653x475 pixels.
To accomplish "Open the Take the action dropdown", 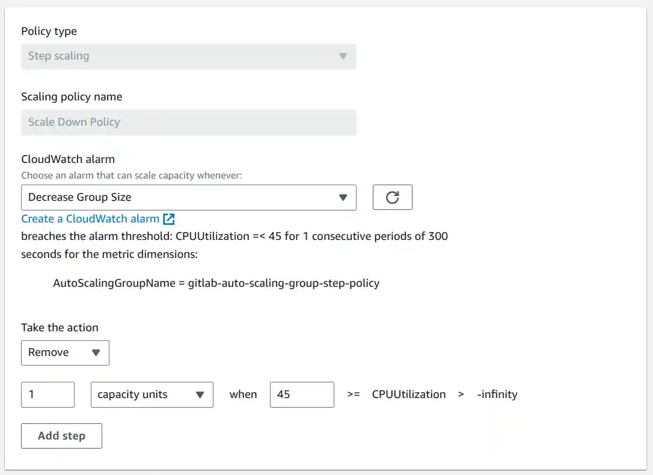I will coord(65,353).
